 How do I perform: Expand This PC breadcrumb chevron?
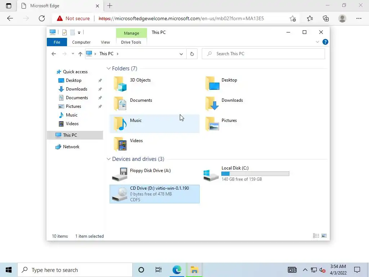(117, 54)
